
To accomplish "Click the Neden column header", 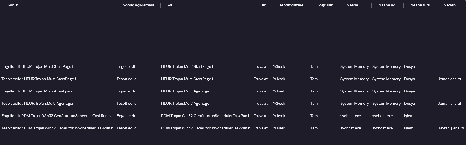I will pyautogui.click(x=449, y=5).
